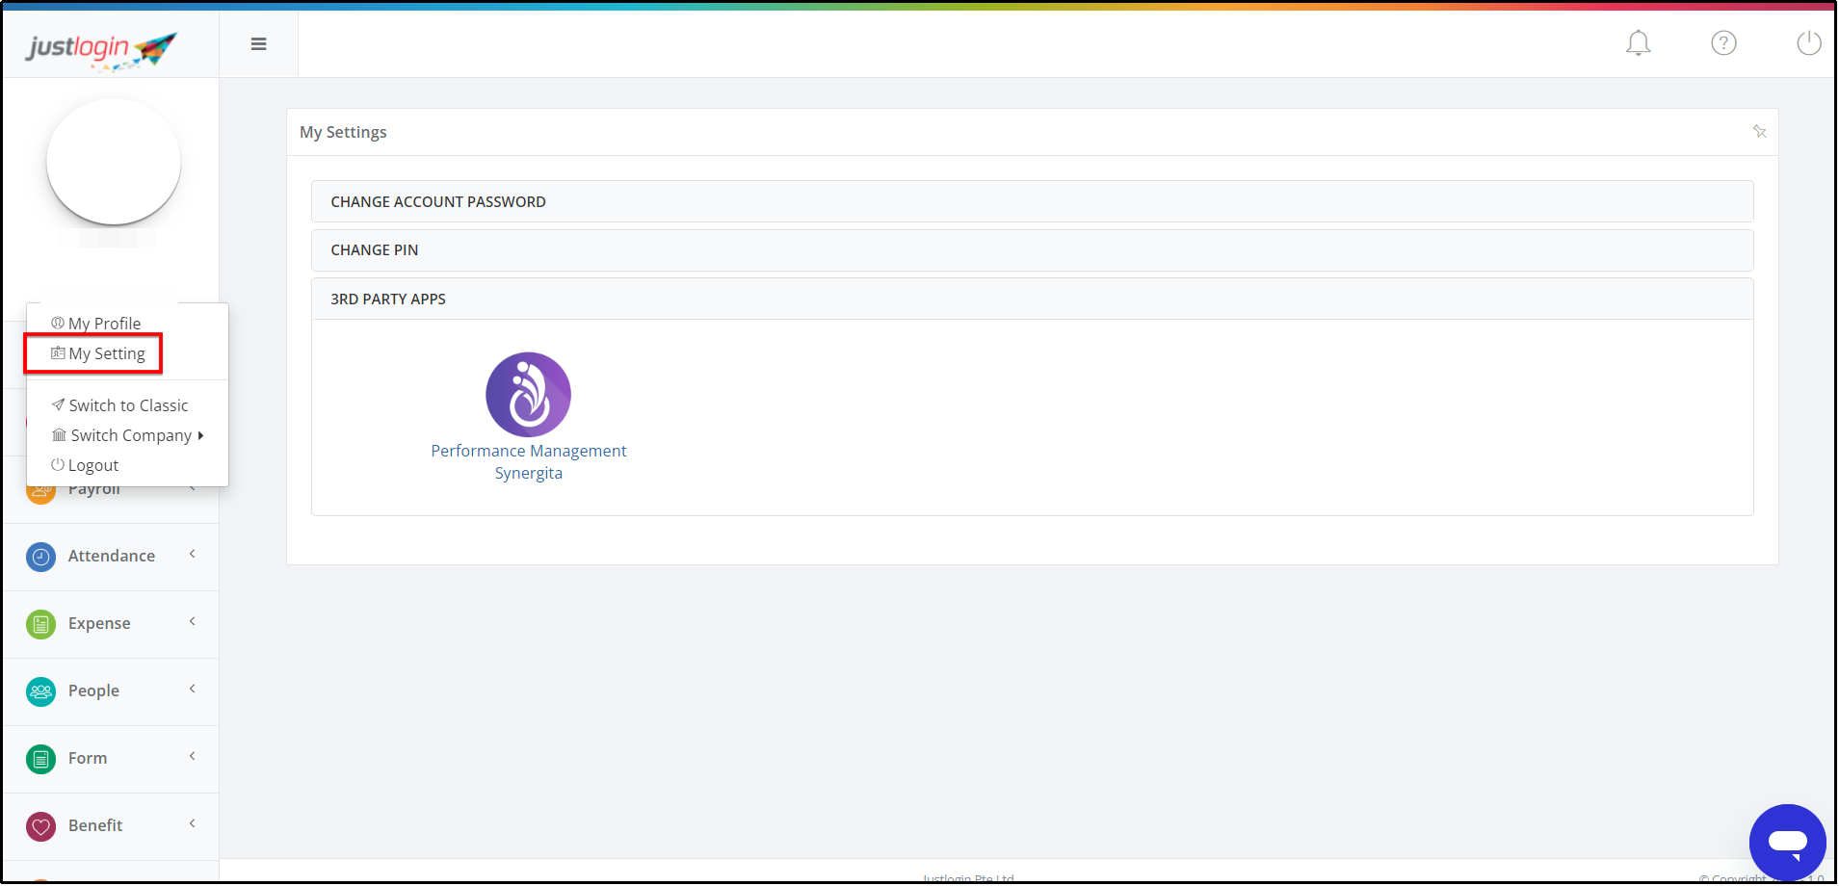1839x886 pixels.
Task: Click the pin icon on My Settings panel
Action: 1759,132
